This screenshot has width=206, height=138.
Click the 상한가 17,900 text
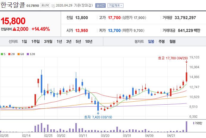pyautogui.click(x=134, y=18)
